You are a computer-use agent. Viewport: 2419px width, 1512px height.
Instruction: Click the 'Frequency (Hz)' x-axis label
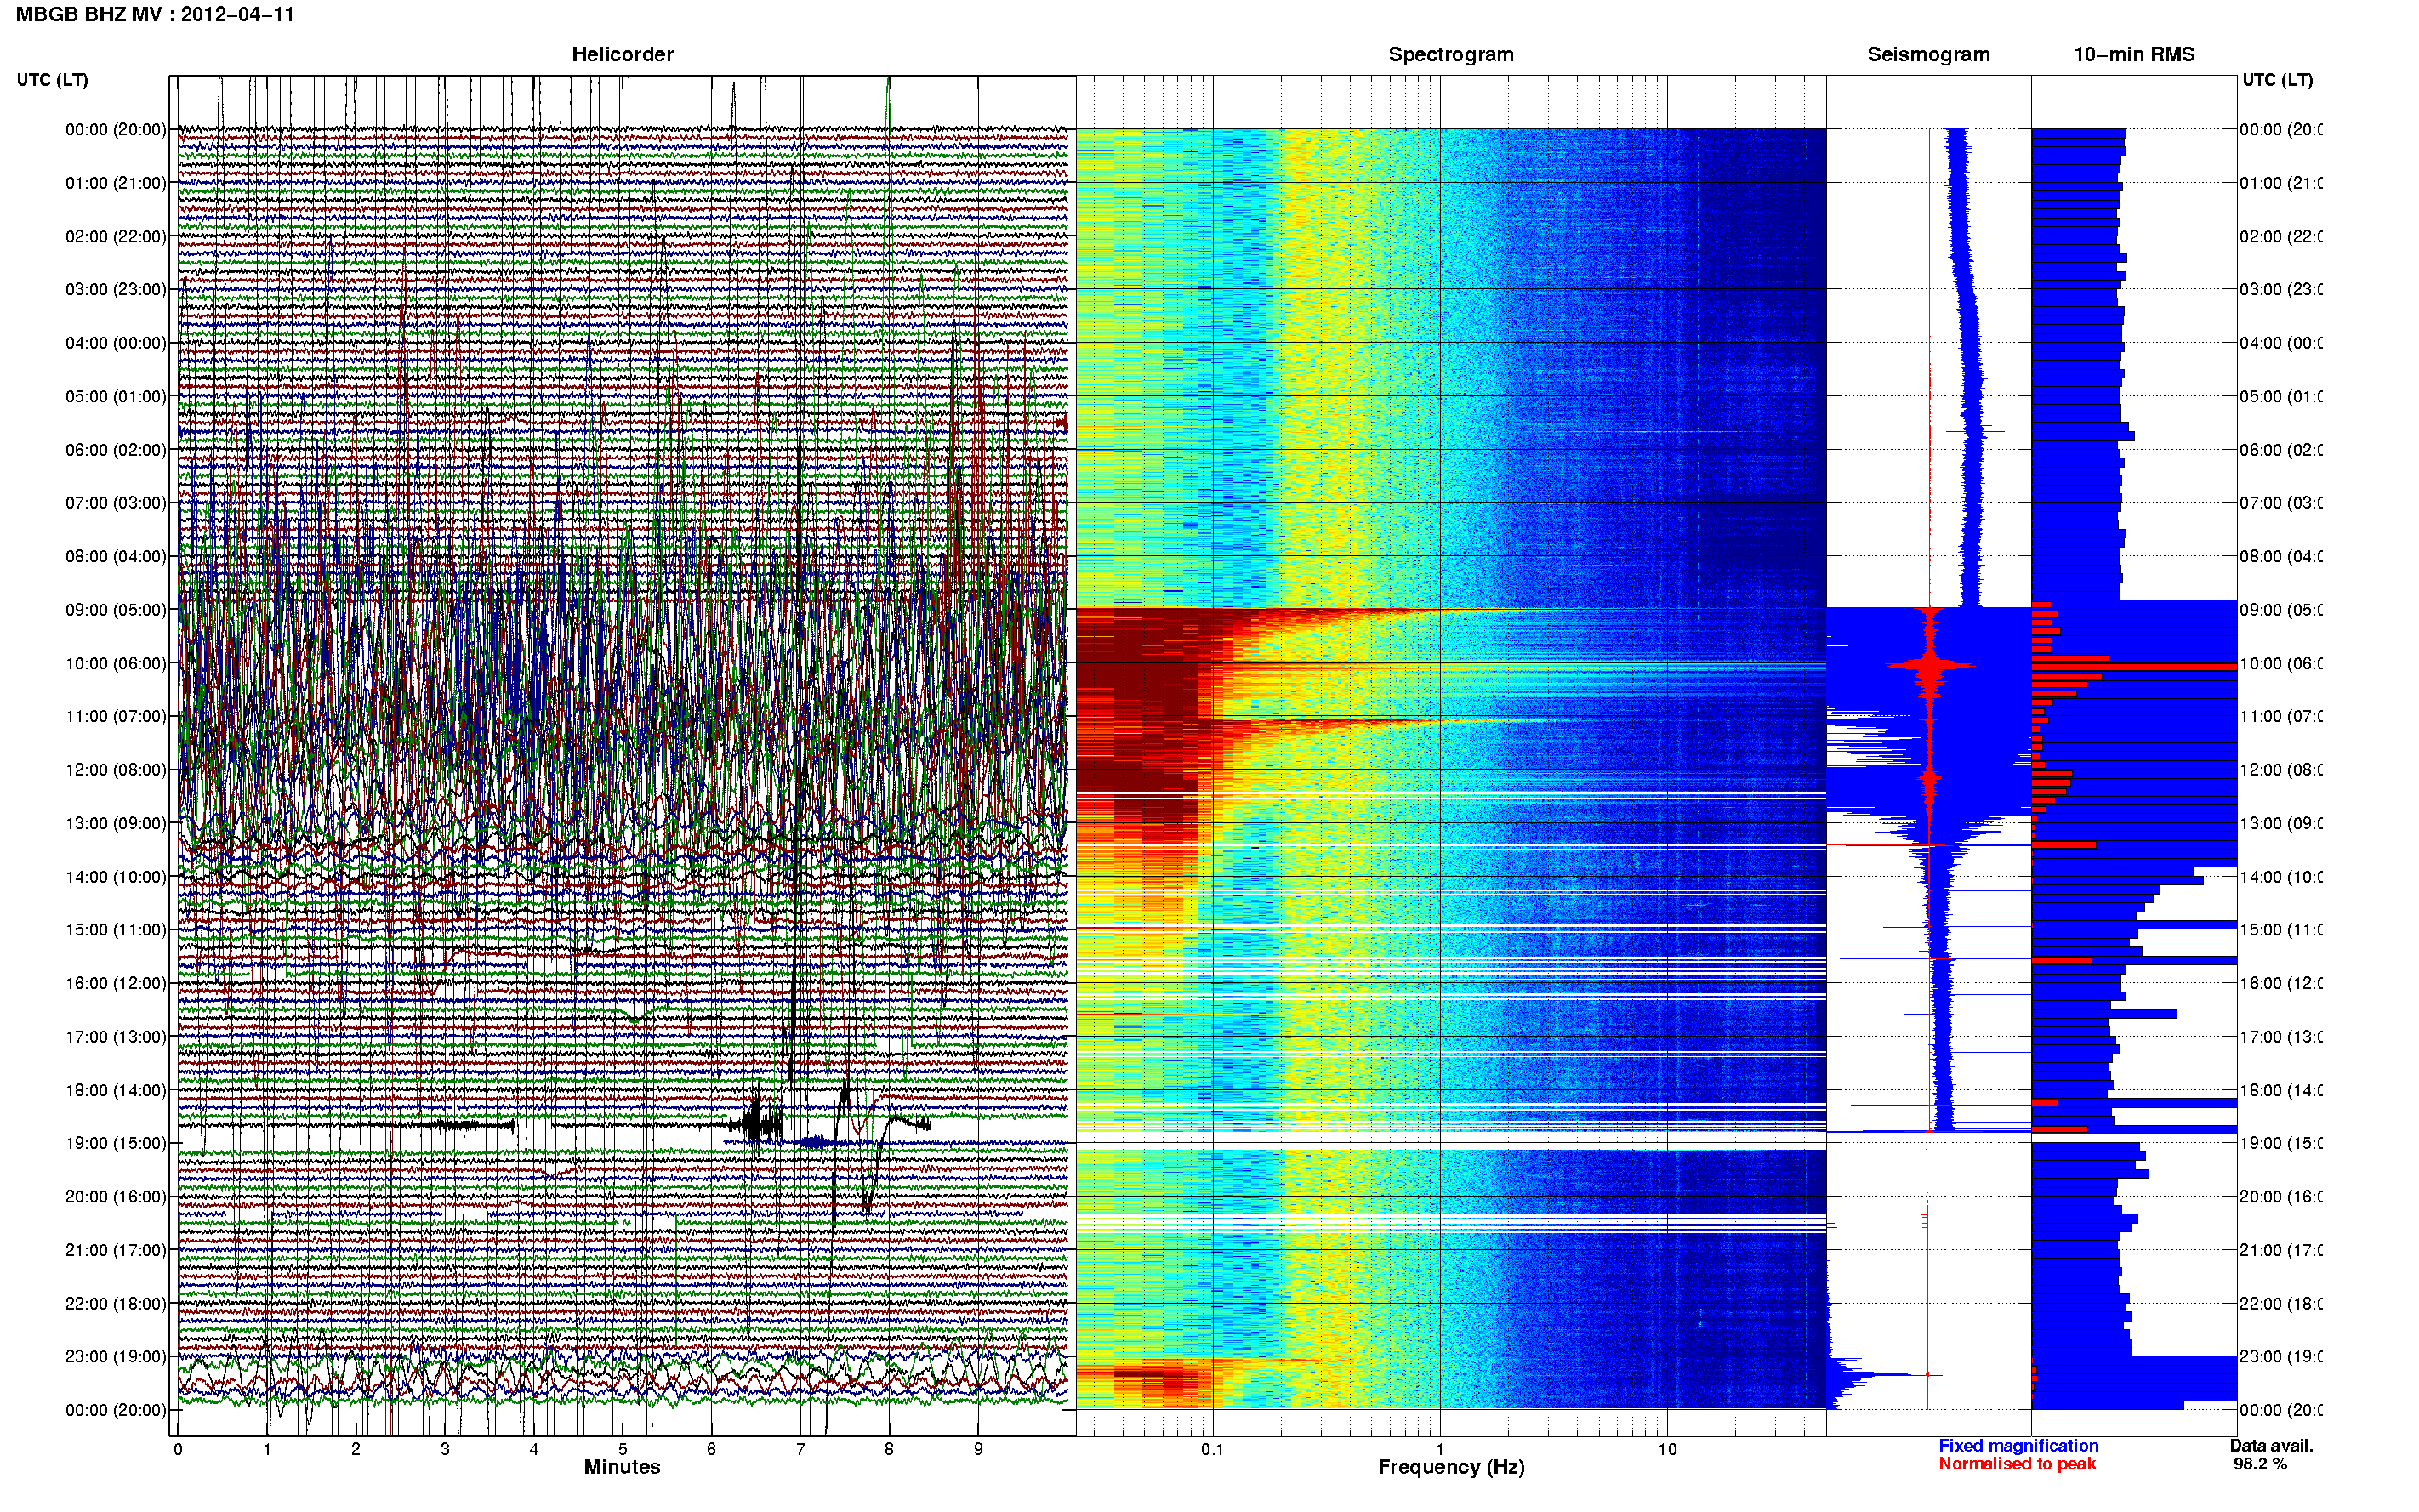click(1451, 1468)
